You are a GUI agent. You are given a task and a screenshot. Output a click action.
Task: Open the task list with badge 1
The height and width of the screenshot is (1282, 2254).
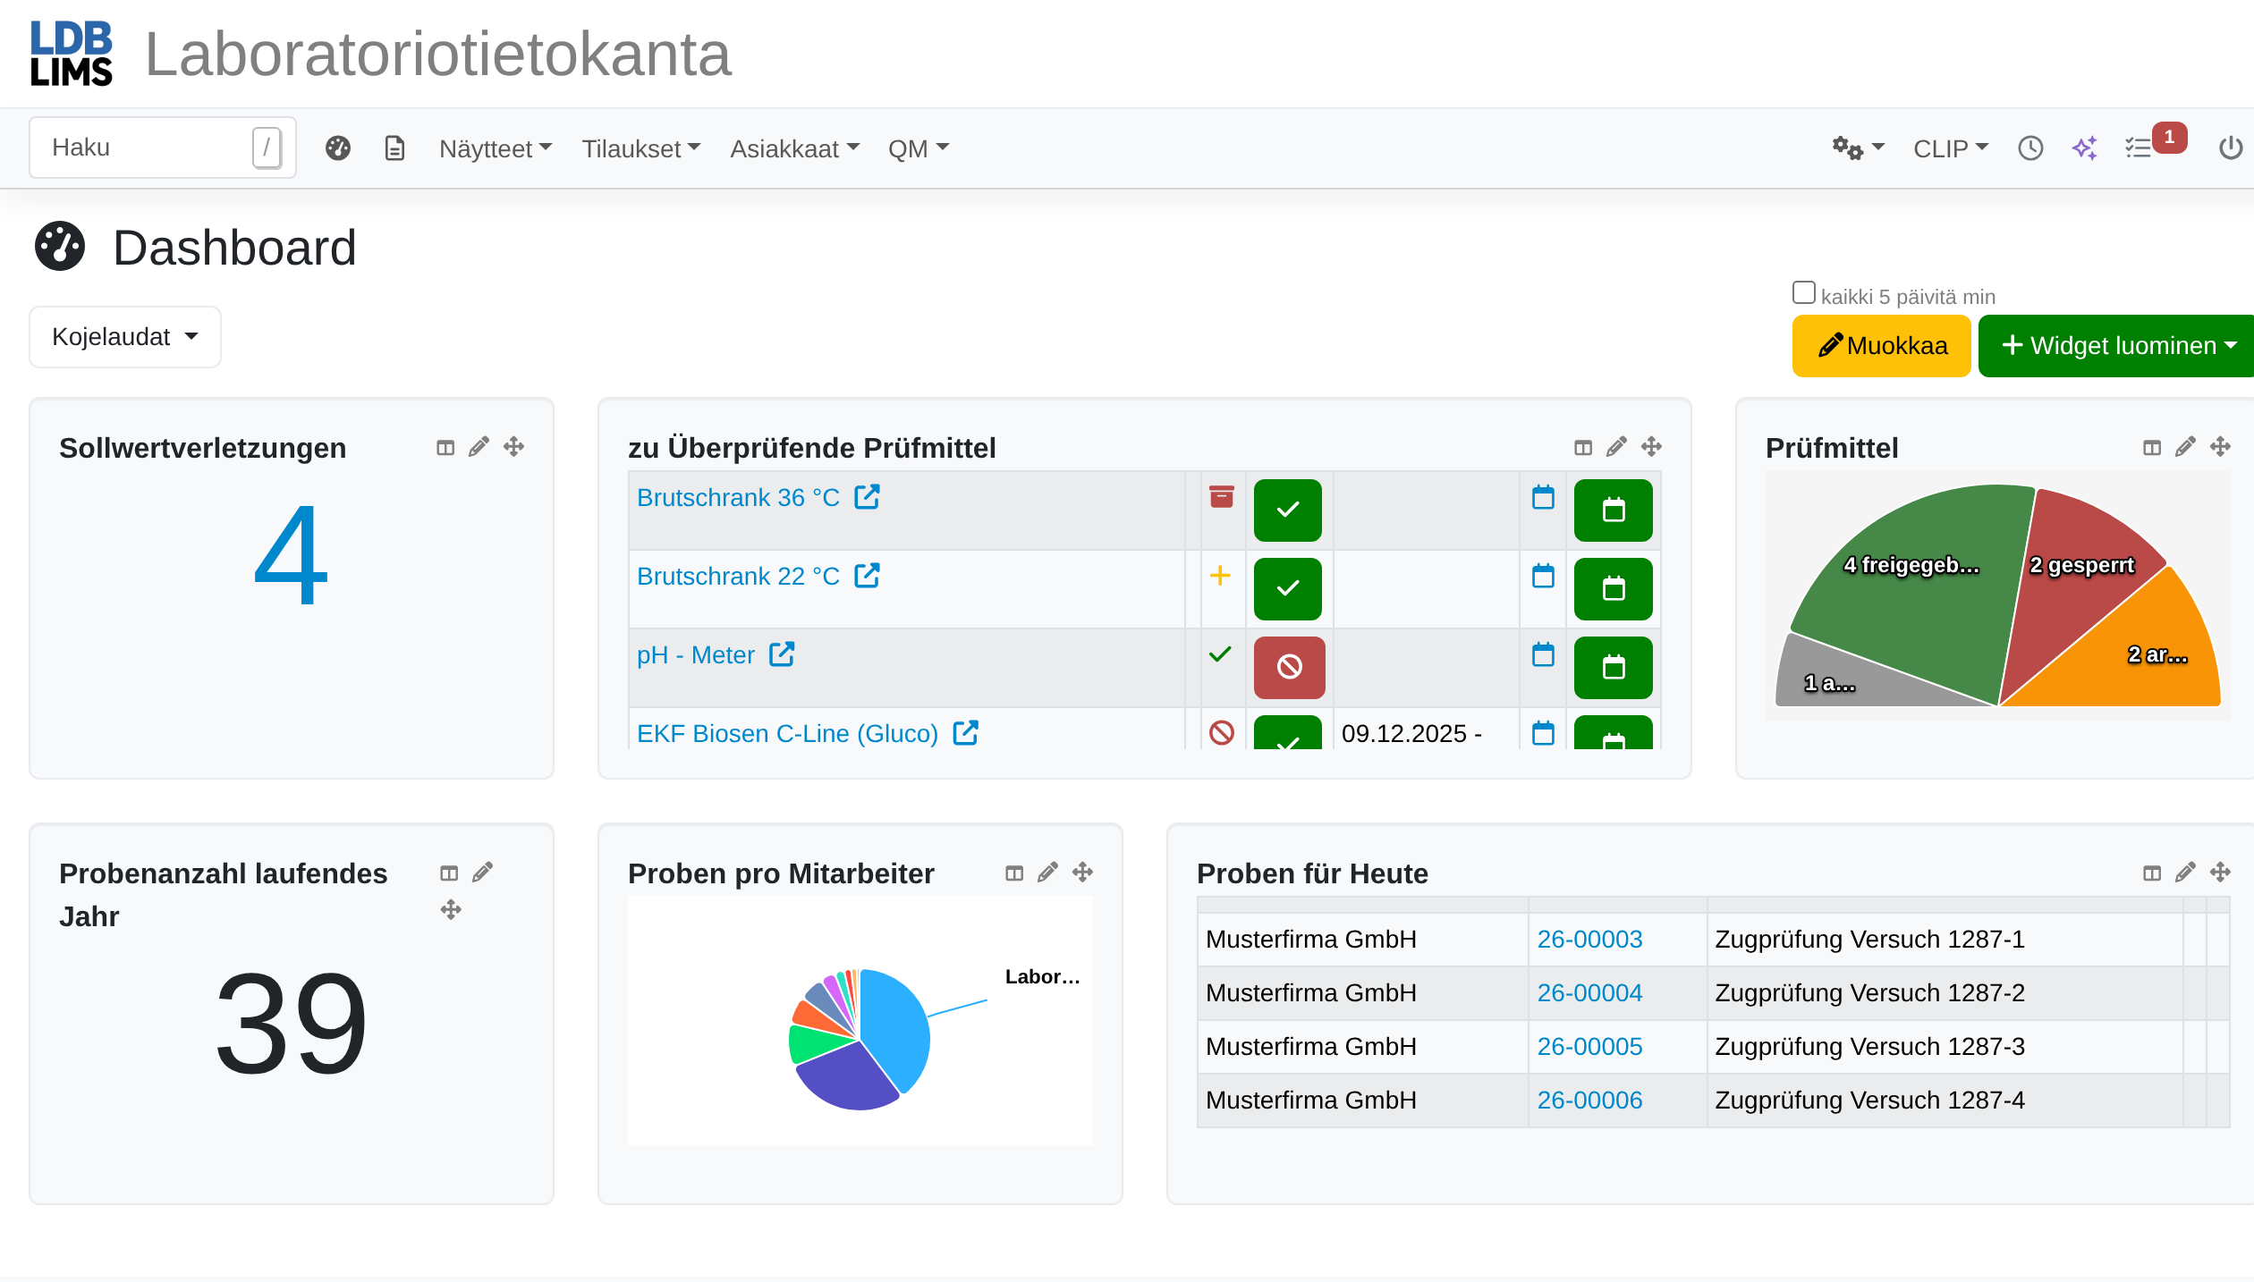tap(2155, 145)
